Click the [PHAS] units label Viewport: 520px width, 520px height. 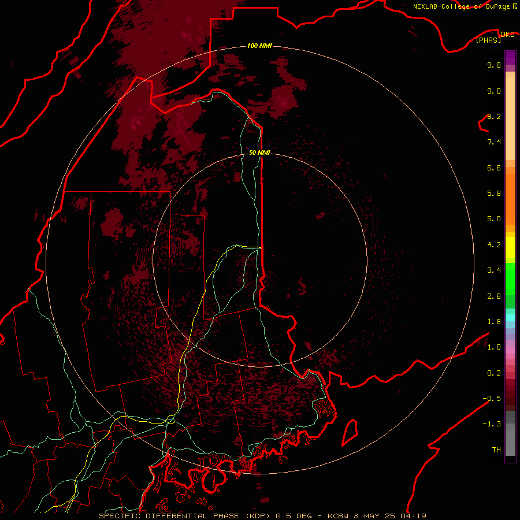[488, 40]
